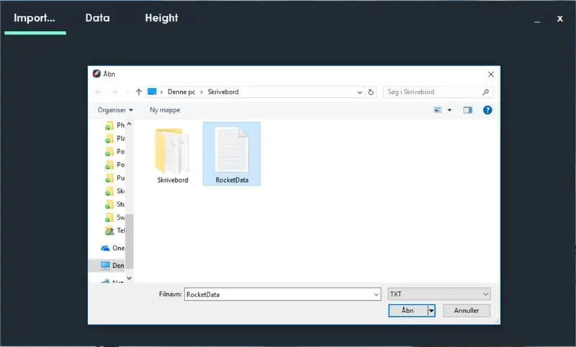Switch to the Import... tab
This screenshot has height=347, width=576.
pos(35,18)
